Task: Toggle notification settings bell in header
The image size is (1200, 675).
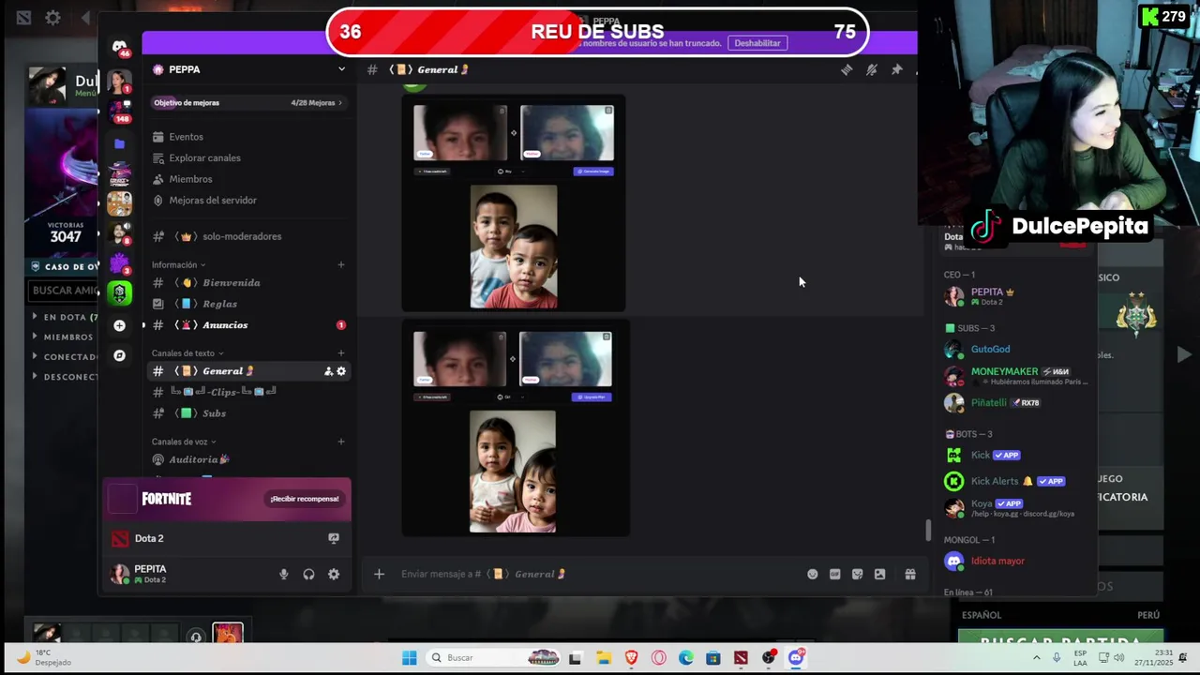Action: coord(872,69)
